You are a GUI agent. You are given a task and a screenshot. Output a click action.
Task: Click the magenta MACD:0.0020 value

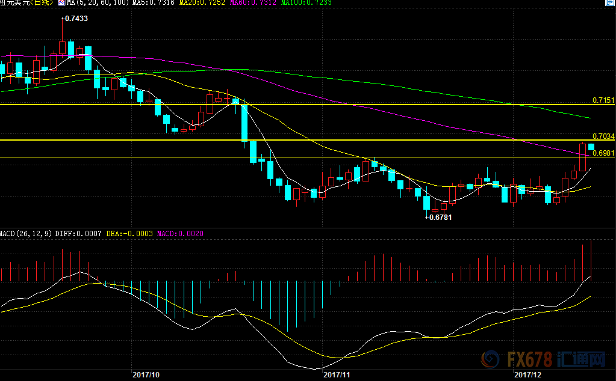180,234
